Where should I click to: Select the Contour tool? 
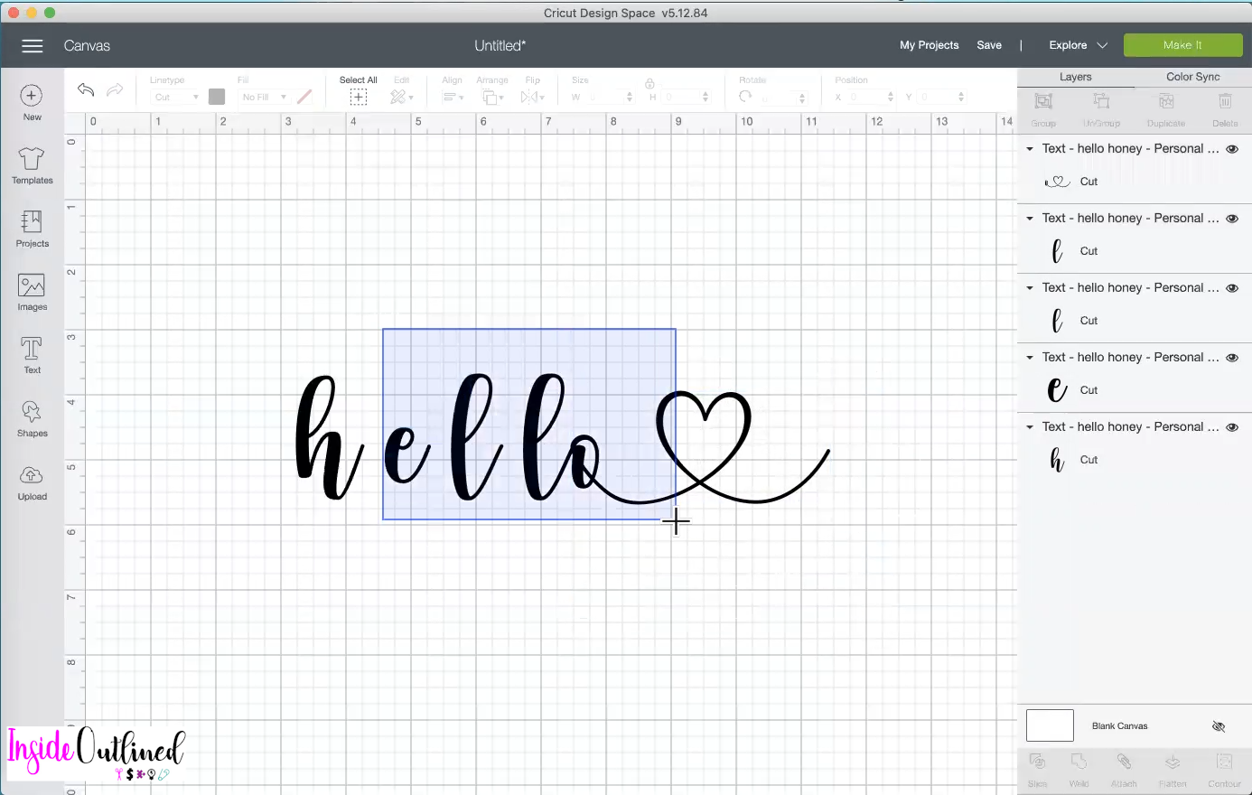(1224, 768)
